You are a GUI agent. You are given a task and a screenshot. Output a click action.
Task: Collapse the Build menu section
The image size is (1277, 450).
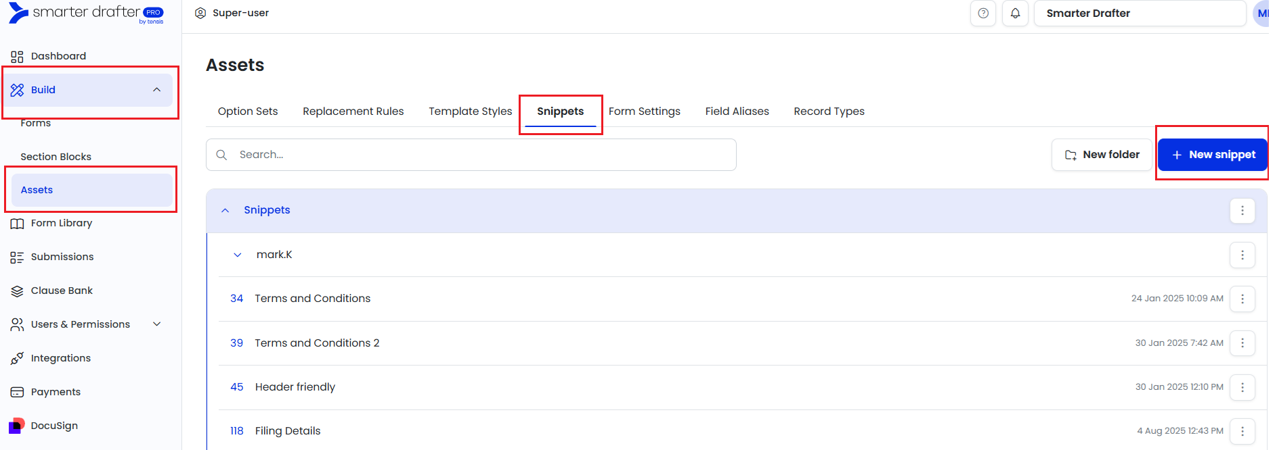tap(156, 90)
